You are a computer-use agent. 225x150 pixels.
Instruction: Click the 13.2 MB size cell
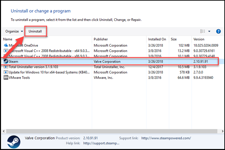183,51
